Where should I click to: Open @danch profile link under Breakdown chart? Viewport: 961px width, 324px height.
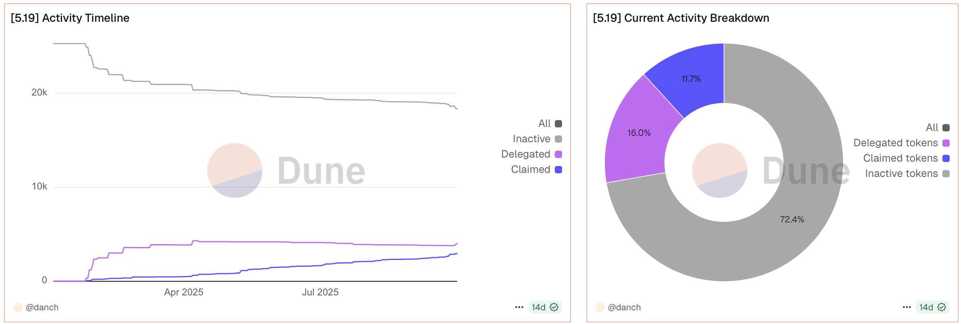tap(624, 307)
